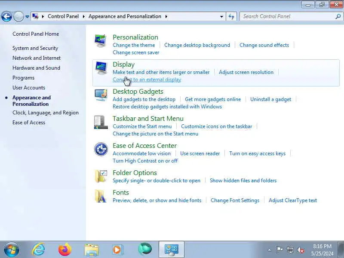Screen dimensions: 344x258
Task: Expand arrow after Appearance and Personalization breadcrumb
Action: click(x=166, y=16)
